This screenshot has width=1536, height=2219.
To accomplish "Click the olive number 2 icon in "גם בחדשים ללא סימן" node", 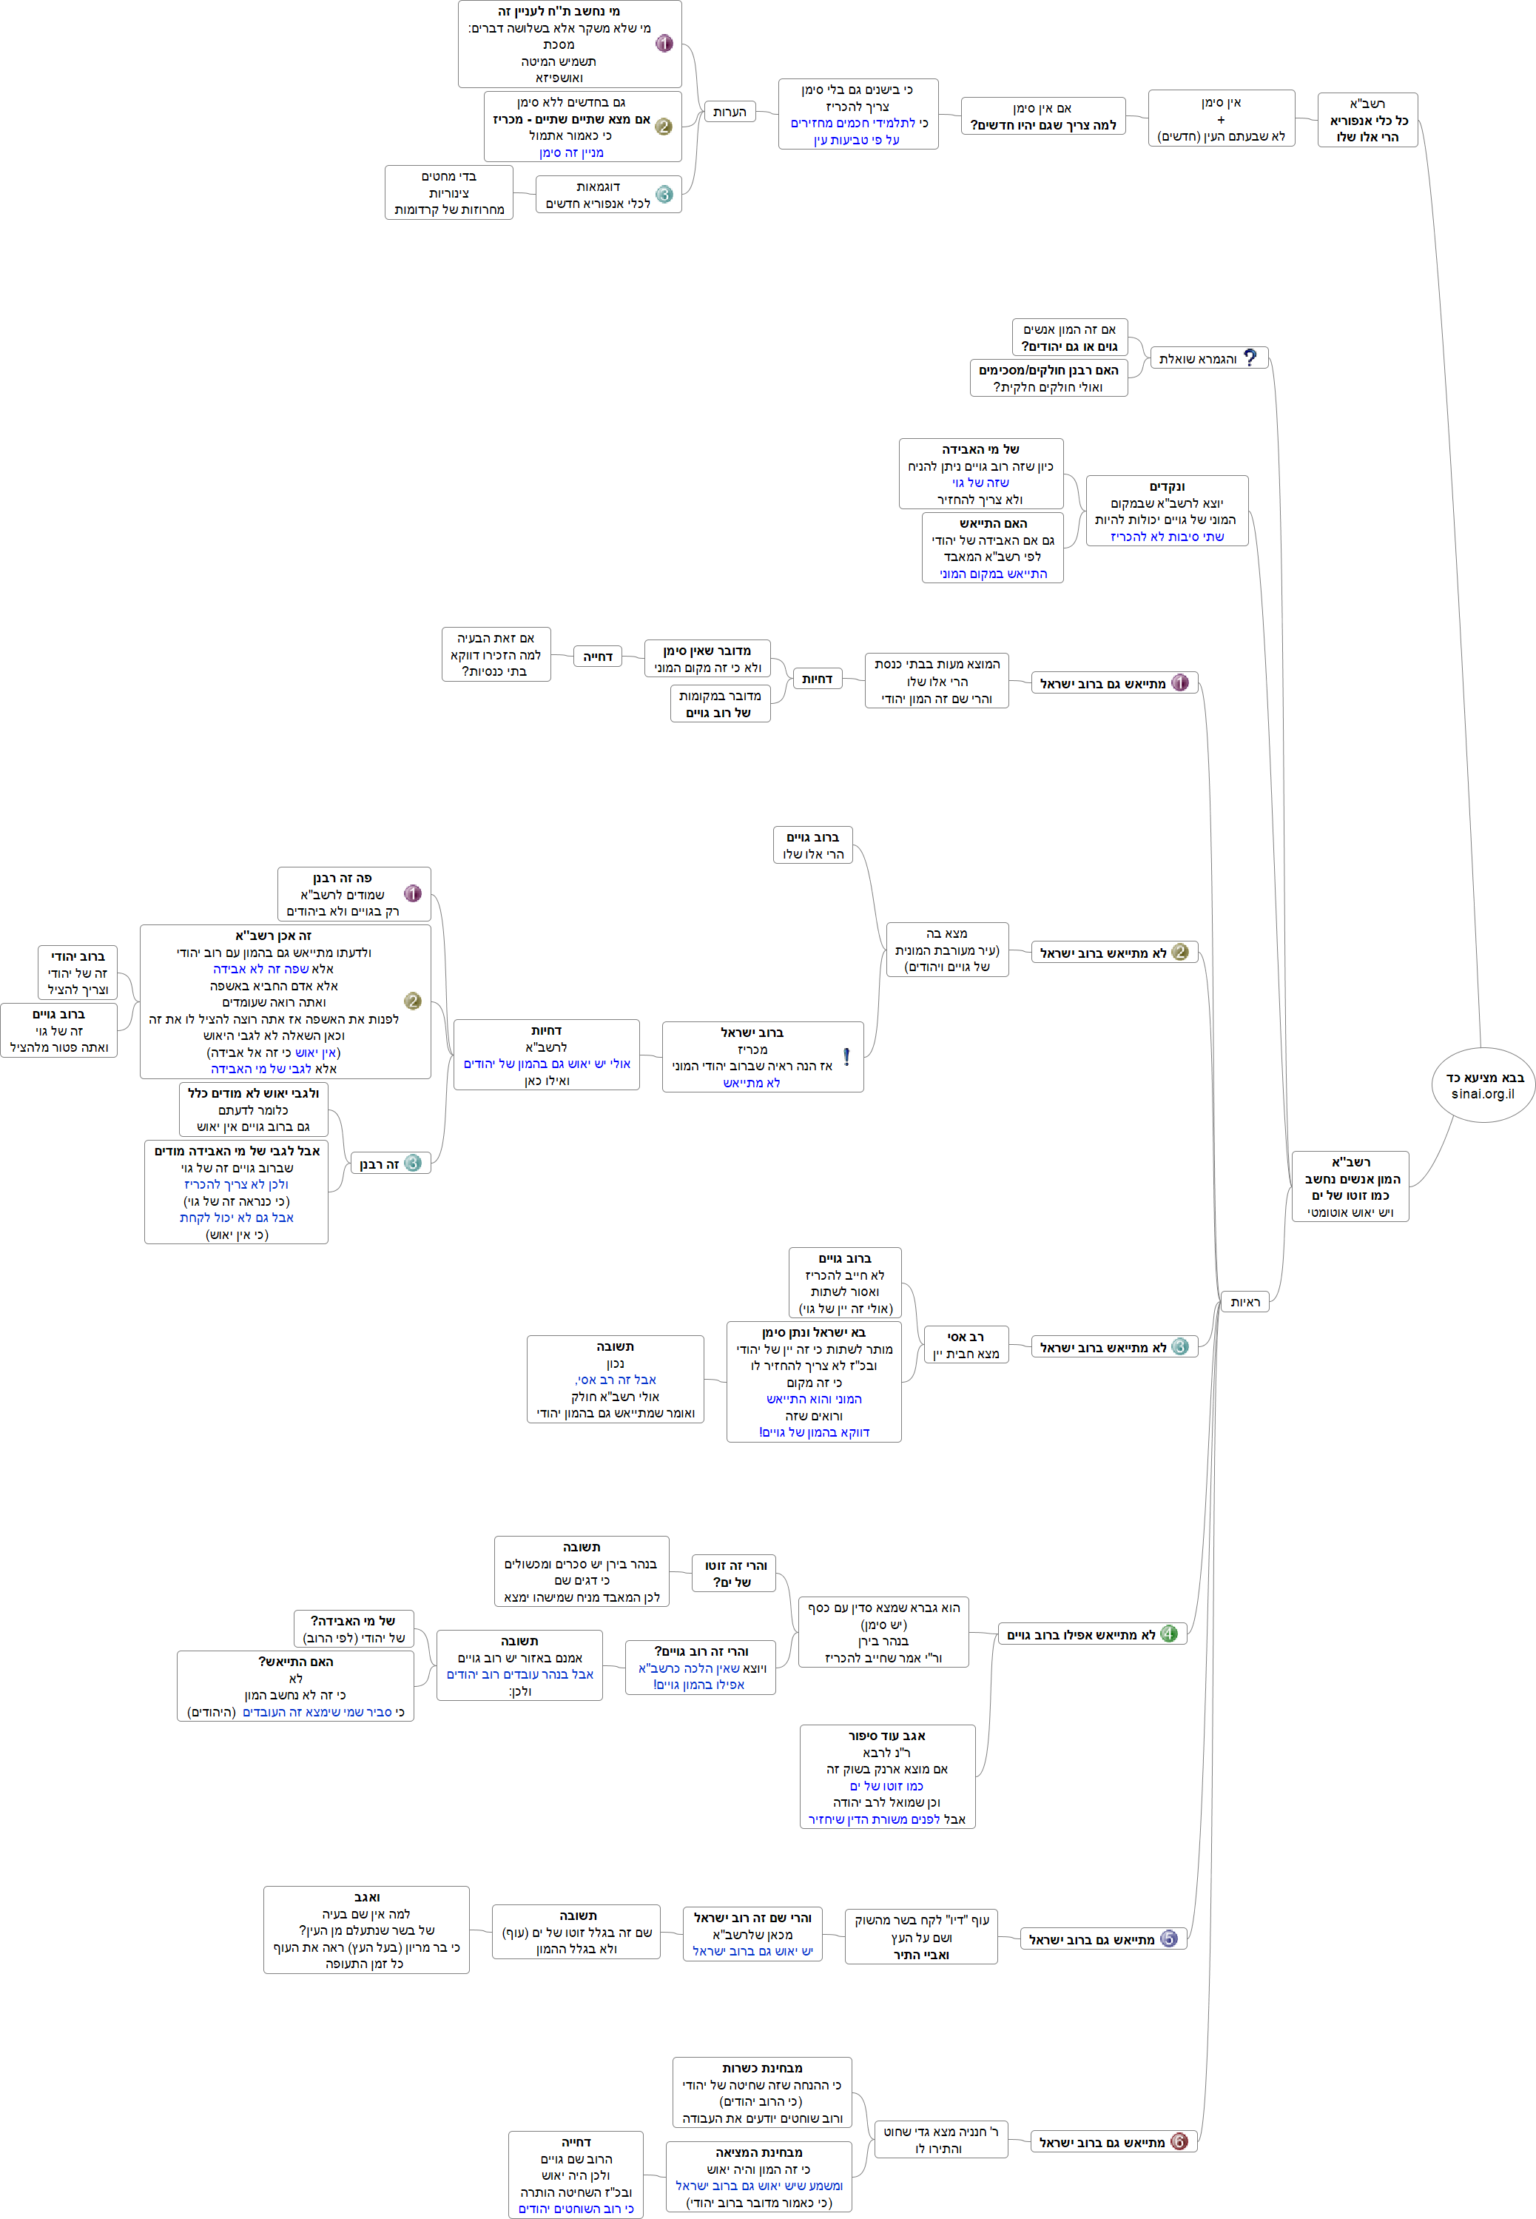I will 663,126.
